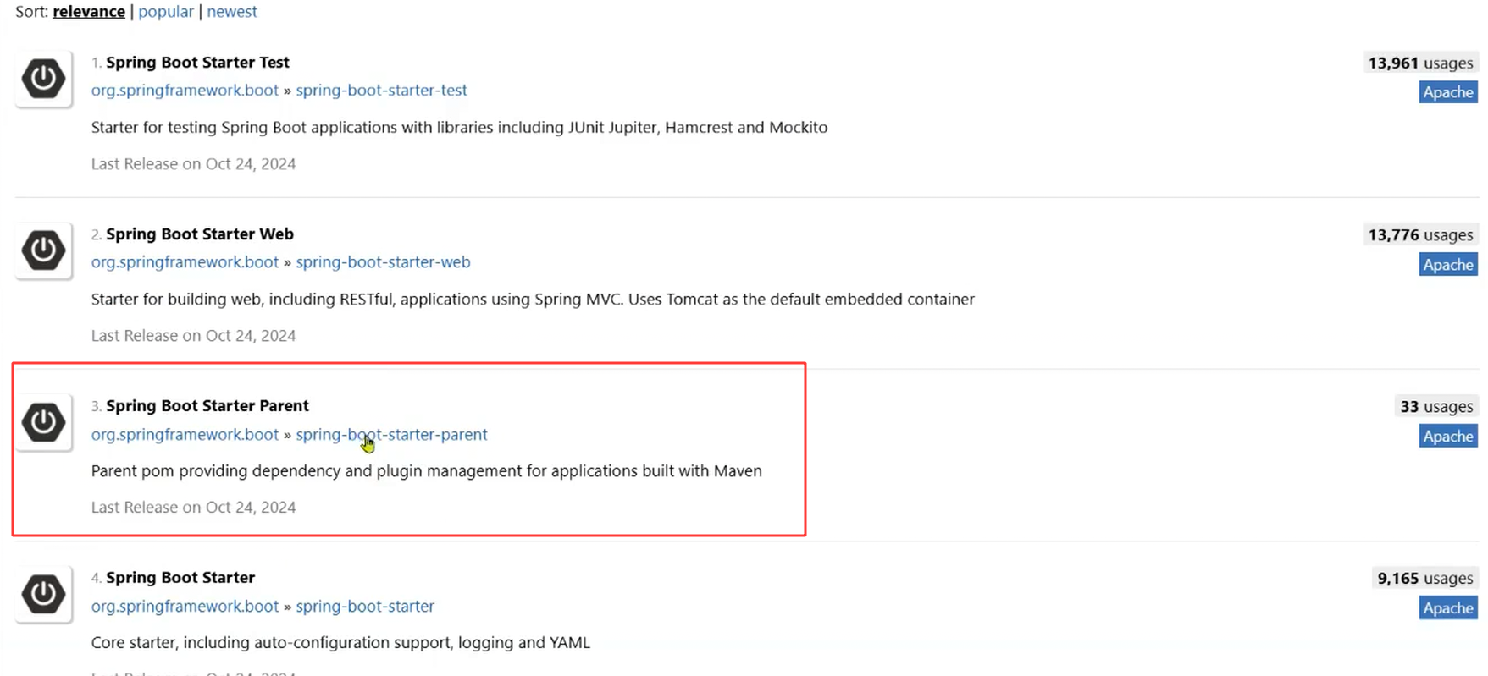Click the Spring Boot Starter Test logo icon
Screen dimensions: 1488x676
pos(43,79)
